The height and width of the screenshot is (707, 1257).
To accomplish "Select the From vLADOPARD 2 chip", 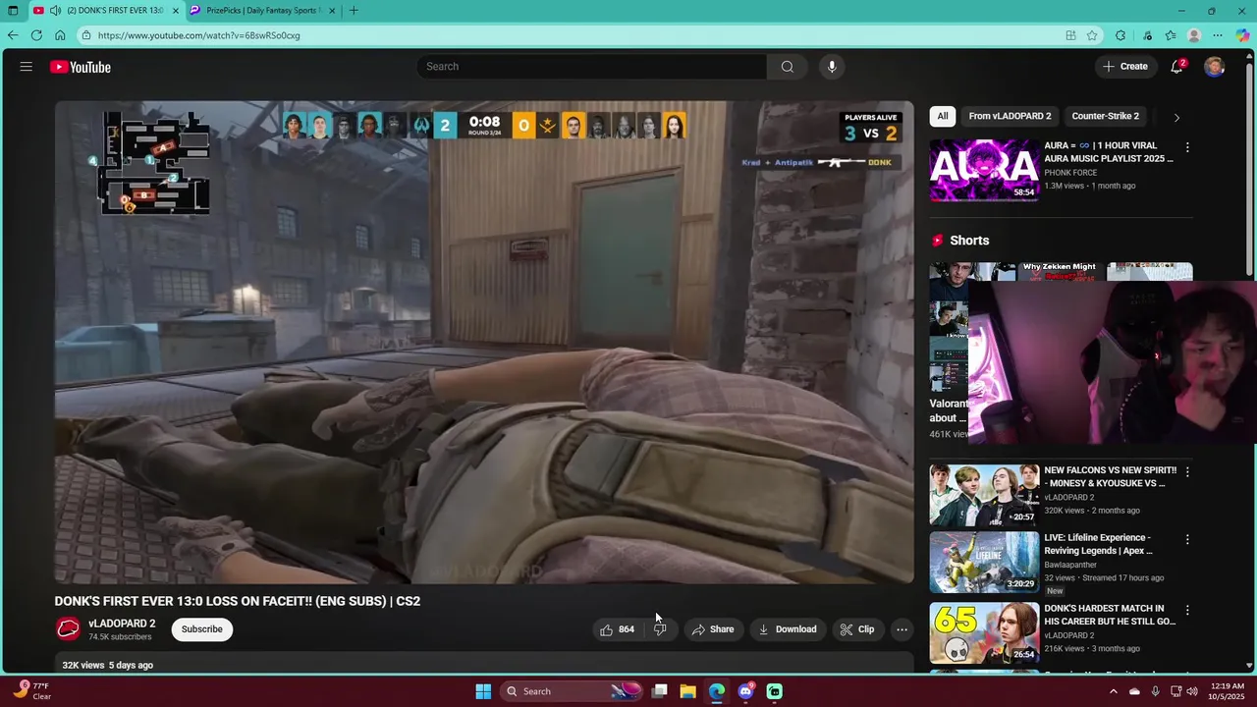I will pyautogui.click(x=1010, y=116).
